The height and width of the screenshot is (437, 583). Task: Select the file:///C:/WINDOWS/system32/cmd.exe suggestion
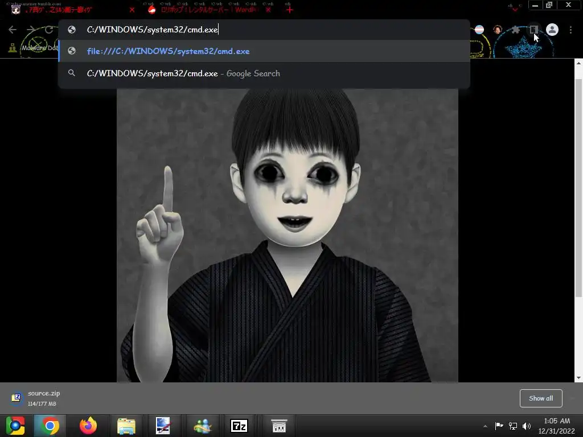point(264,51)
